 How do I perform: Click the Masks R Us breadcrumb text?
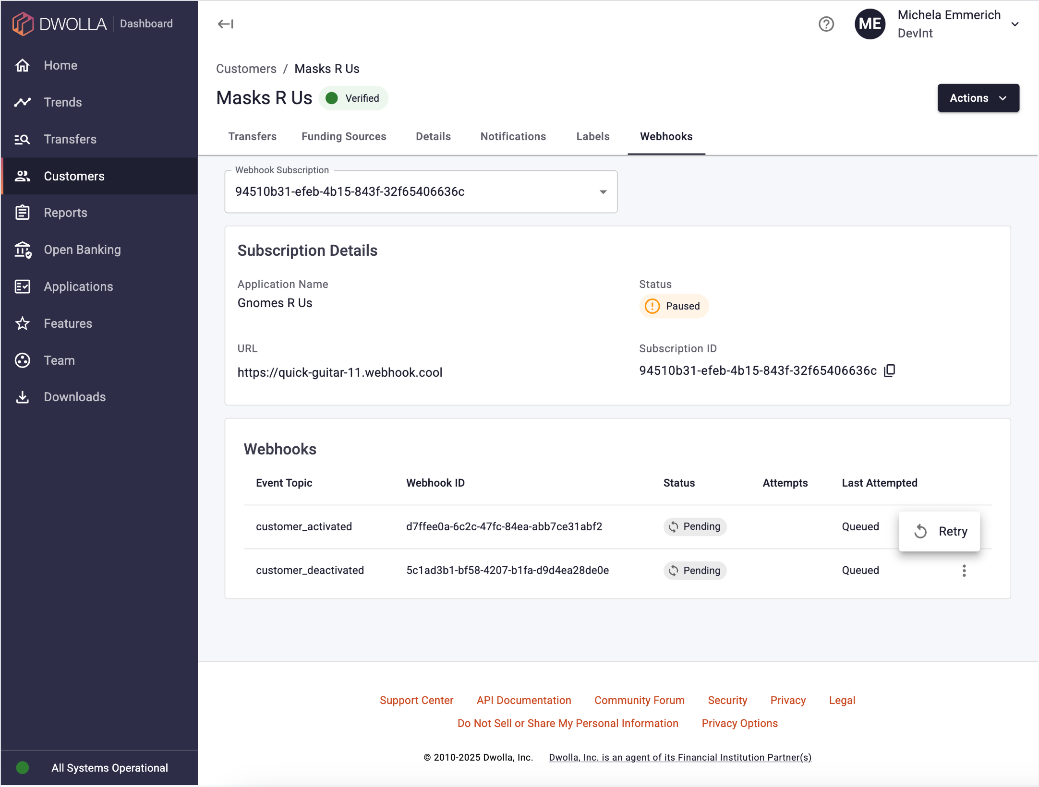[327, 69]
